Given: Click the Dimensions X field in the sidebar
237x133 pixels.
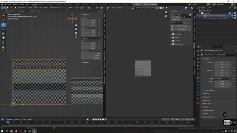Looking at the screenshot, I should pos(91,54).
